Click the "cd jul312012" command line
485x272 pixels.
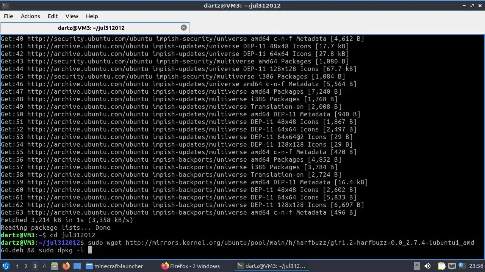pos(73,235)
